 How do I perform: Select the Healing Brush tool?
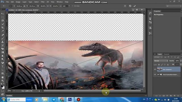click(3, 35)
